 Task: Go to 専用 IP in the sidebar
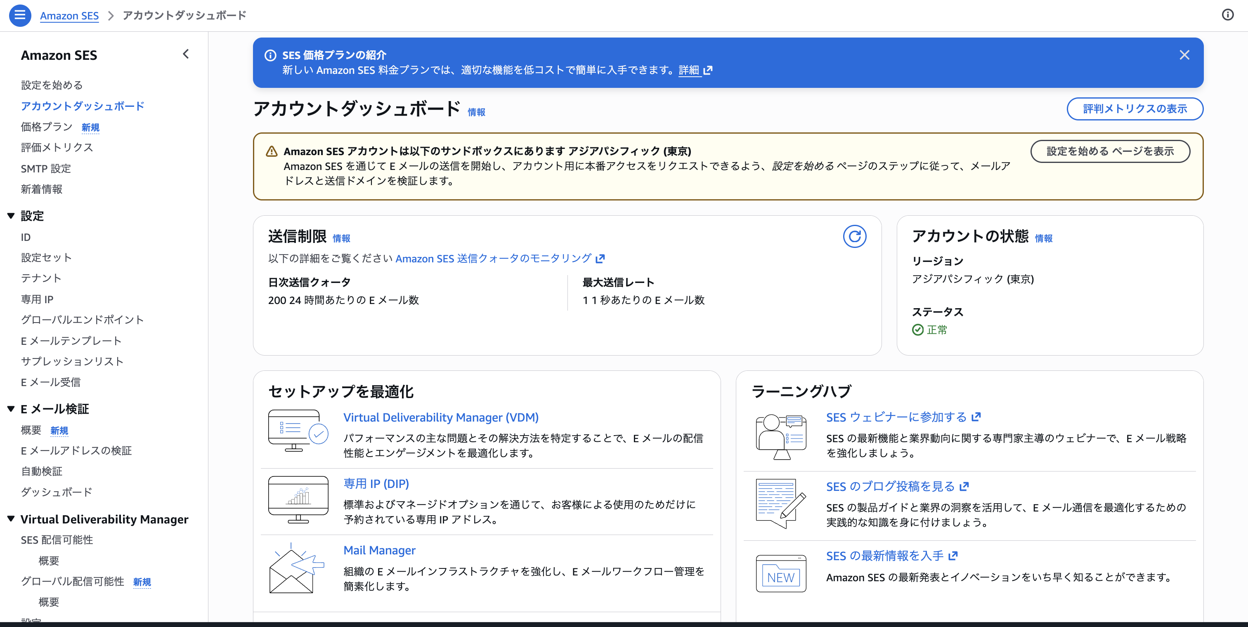coord(37,299)
